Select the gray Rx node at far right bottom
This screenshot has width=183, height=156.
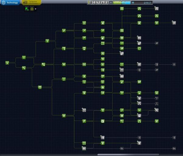coord(174,148)
